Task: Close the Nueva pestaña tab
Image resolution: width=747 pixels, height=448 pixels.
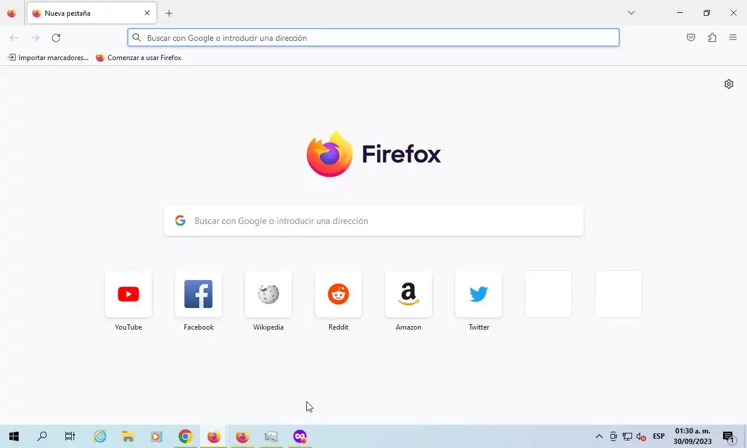Action: point(147,13)
